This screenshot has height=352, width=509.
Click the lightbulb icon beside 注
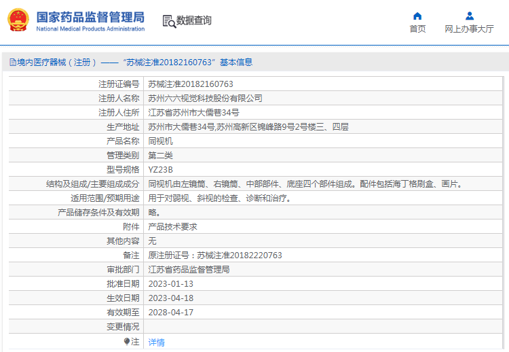(126, 341)
